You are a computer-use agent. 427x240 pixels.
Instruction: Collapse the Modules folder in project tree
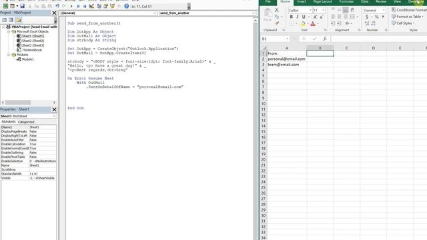pyautogui.click(x=9, y=55)
